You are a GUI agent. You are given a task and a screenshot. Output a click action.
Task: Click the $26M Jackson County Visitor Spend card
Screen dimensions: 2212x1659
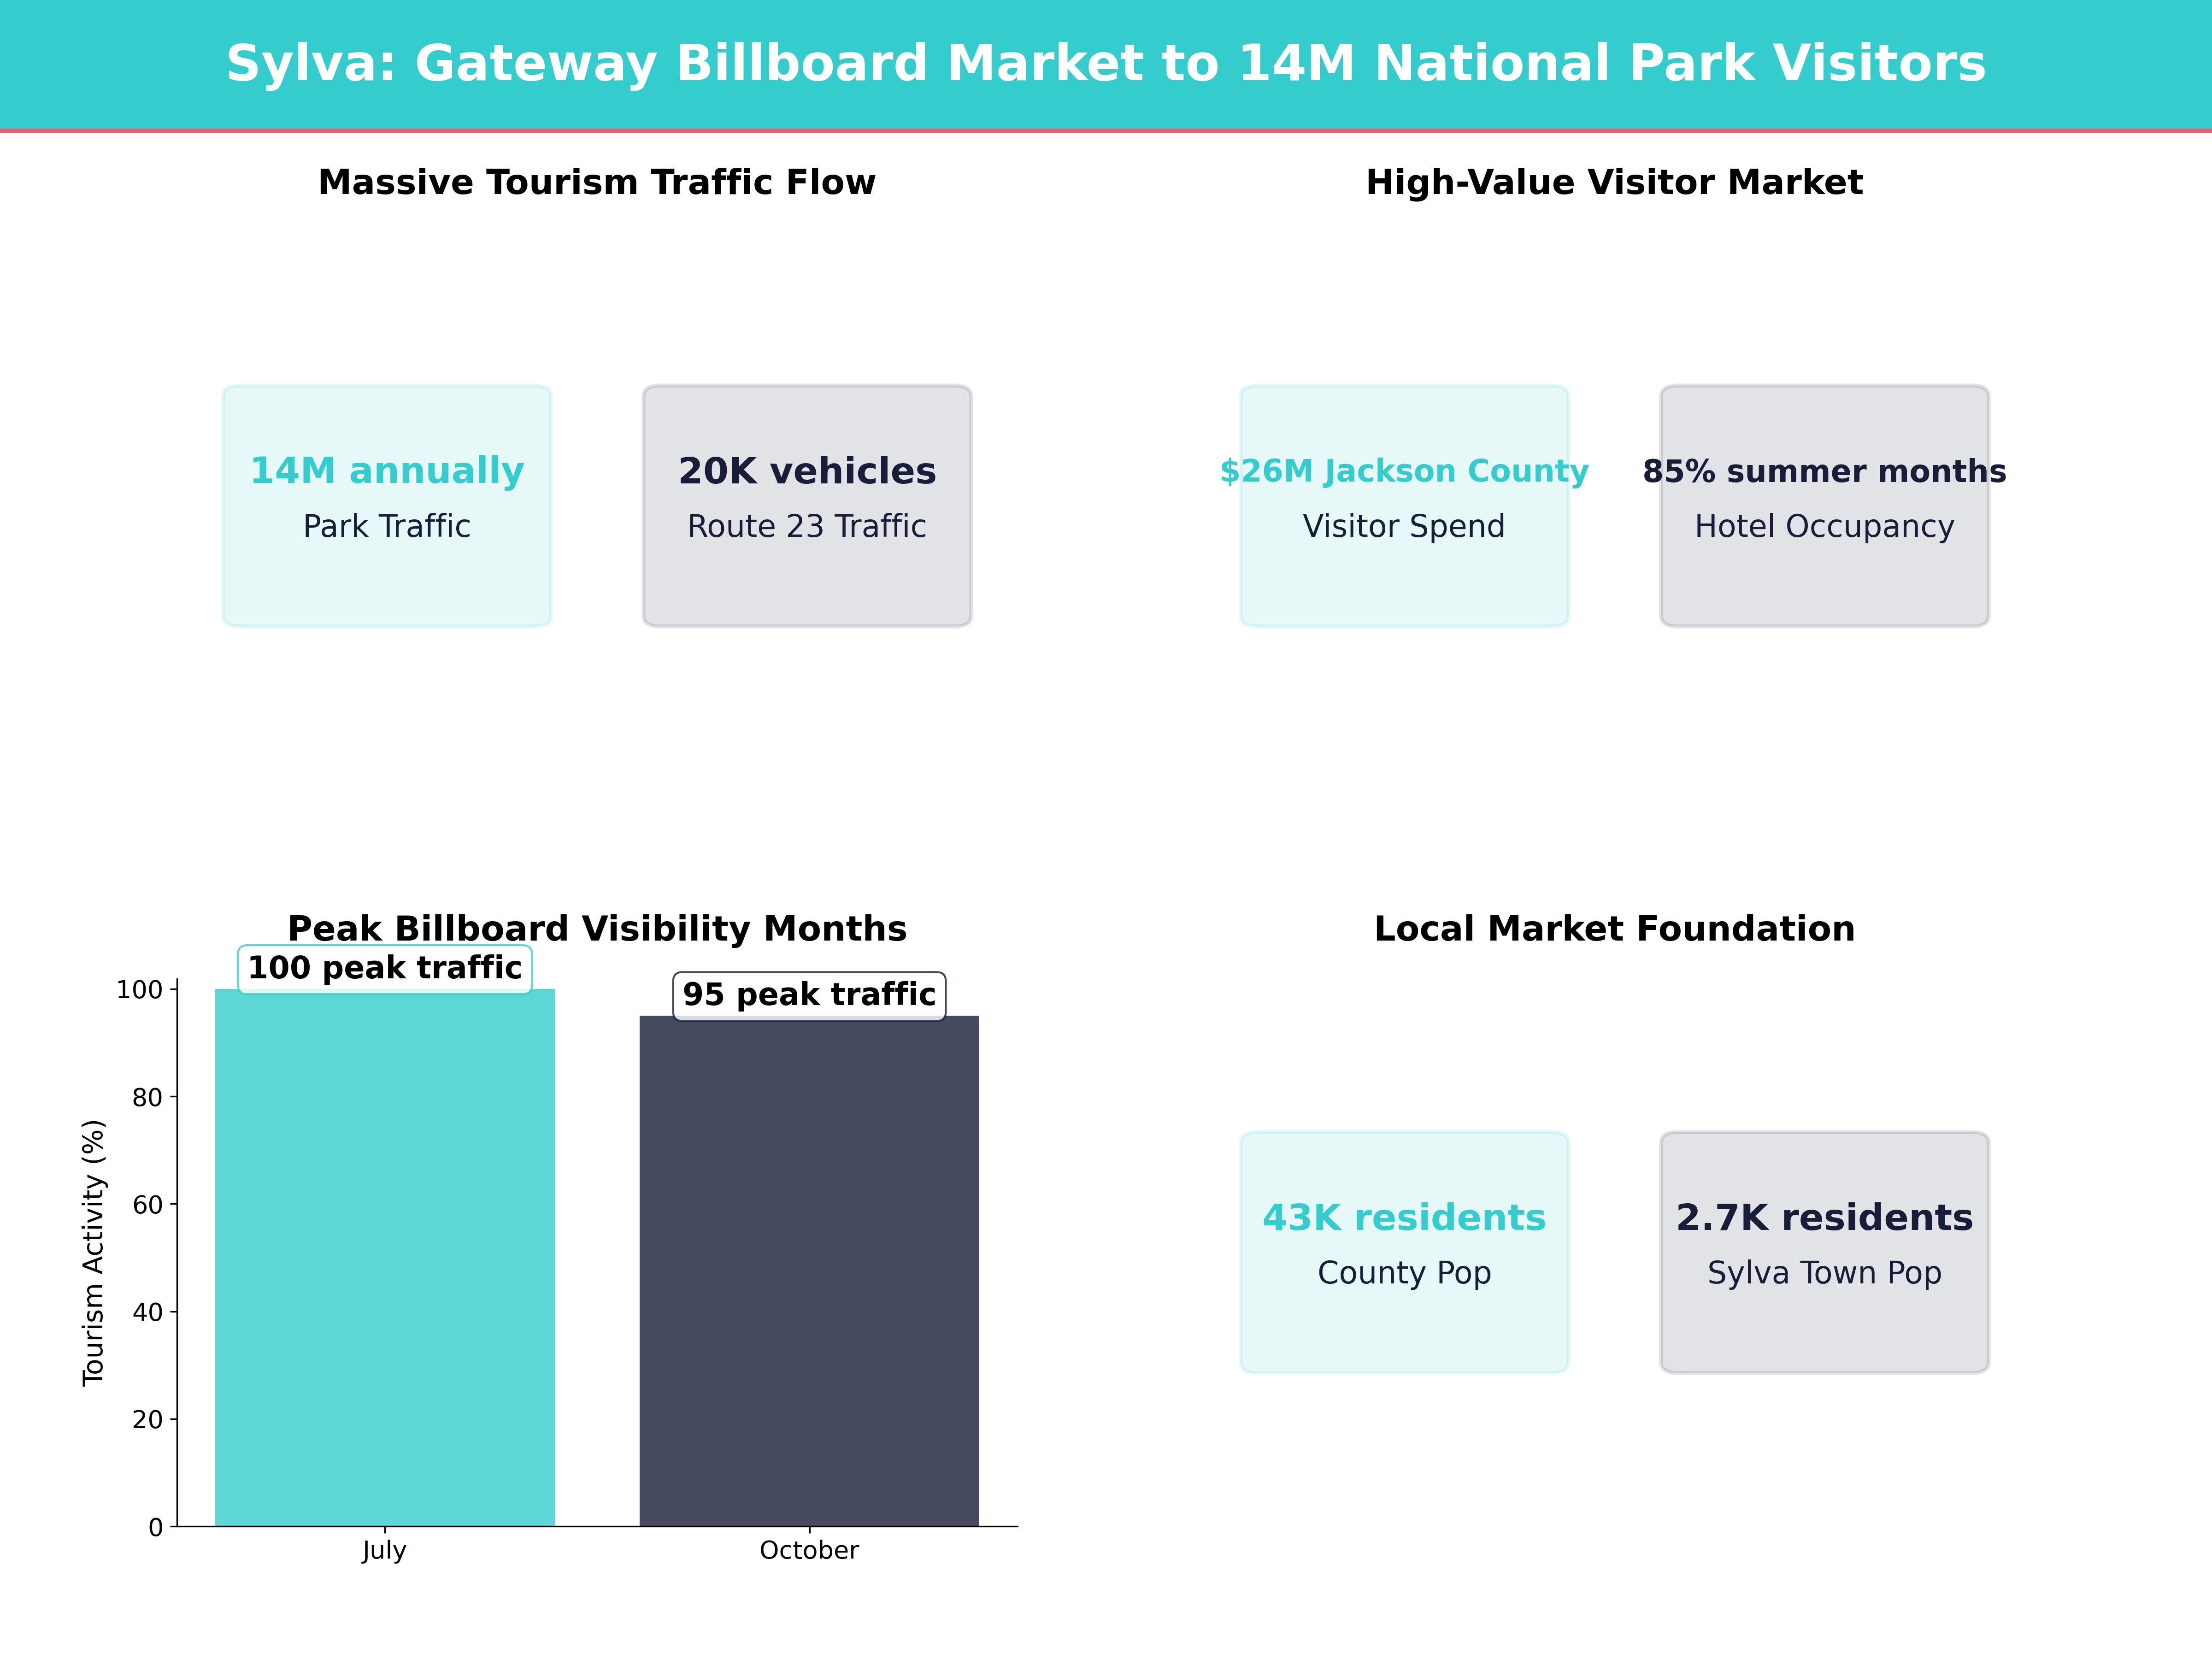[1404, 505]
